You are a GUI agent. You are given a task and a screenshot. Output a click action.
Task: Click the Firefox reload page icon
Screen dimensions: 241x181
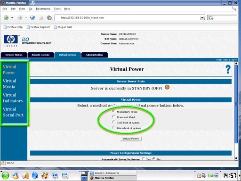32,17
